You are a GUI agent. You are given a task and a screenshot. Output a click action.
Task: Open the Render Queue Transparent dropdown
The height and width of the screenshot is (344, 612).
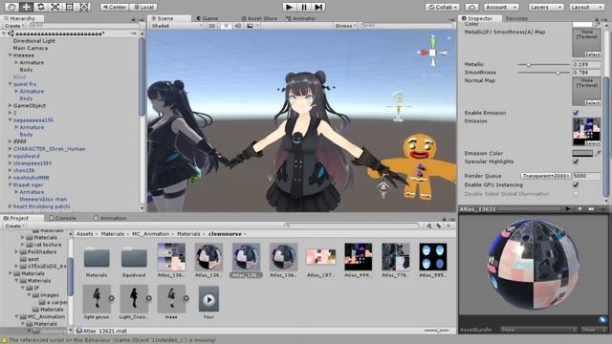pos(546,176)
